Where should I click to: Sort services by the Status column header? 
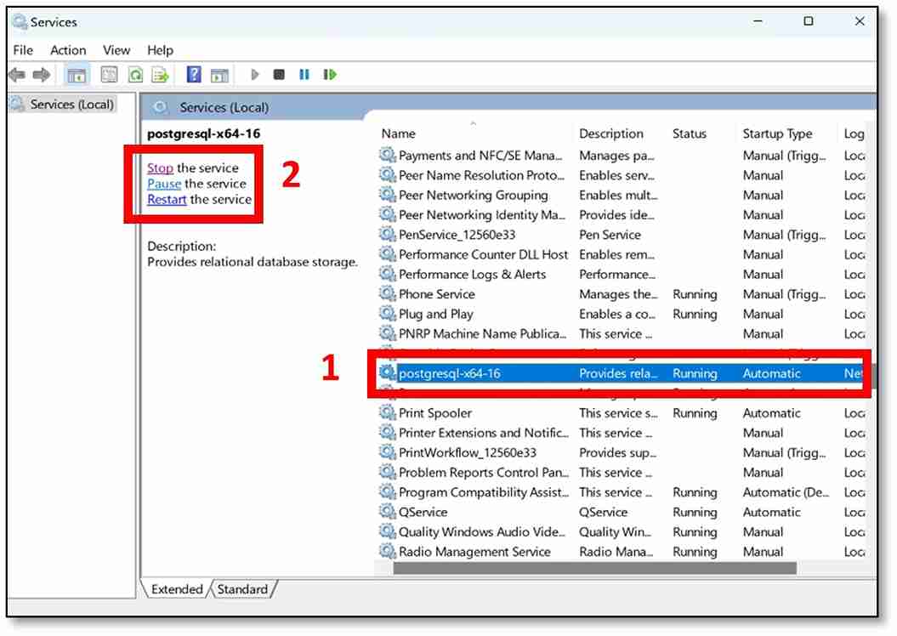[x=692, y=133]
